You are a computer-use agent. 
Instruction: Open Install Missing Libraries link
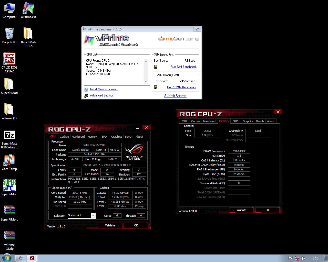coord(104,89)
